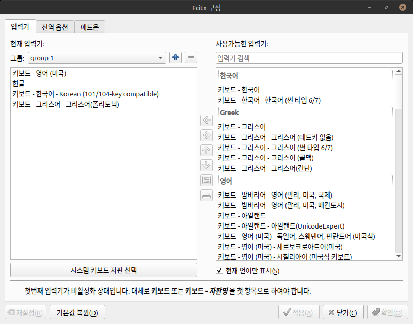Select 키보드 - 한국어 in available list

[306, 90]
